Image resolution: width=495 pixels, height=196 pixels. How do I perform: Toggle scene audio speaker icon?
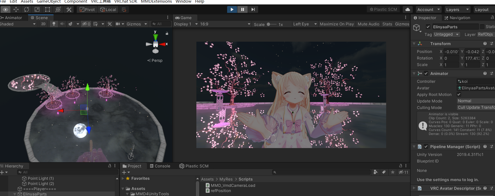(x=62, y=24)
